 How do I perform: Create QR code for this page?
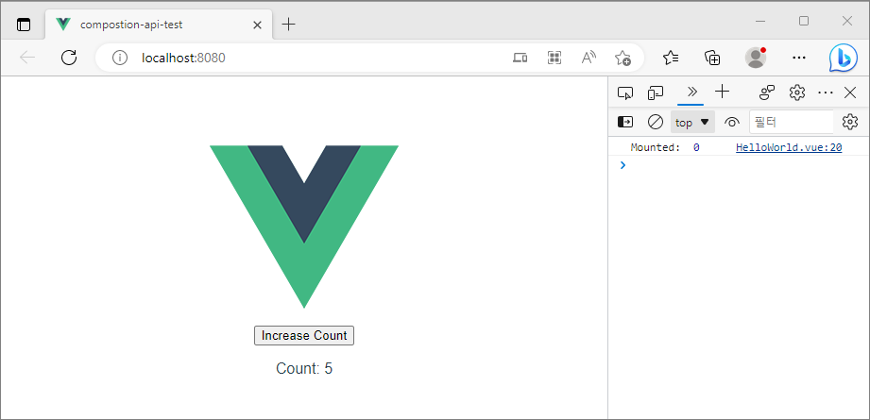[x=554, y=58]
